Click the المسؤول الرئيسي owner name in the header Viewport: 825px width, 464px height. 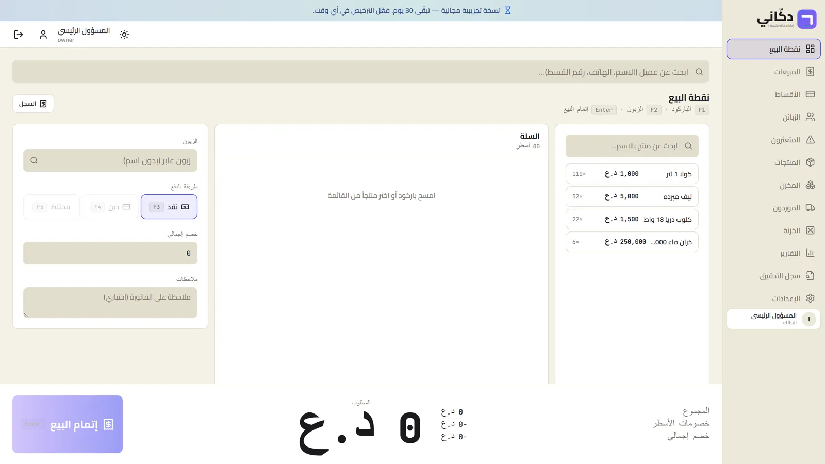(x=84, y=30)
